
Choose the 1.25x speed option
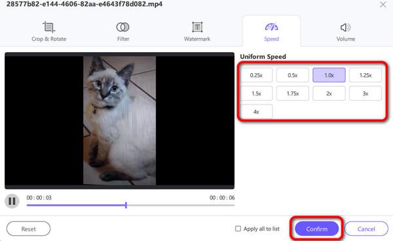click(365, 75)
